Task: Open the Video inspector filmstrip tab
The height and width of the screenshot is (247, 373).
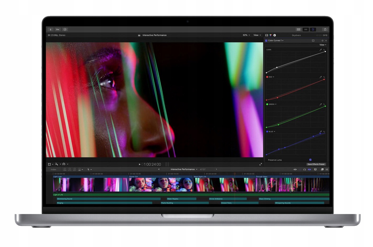Action: click(x=267, y=35)
